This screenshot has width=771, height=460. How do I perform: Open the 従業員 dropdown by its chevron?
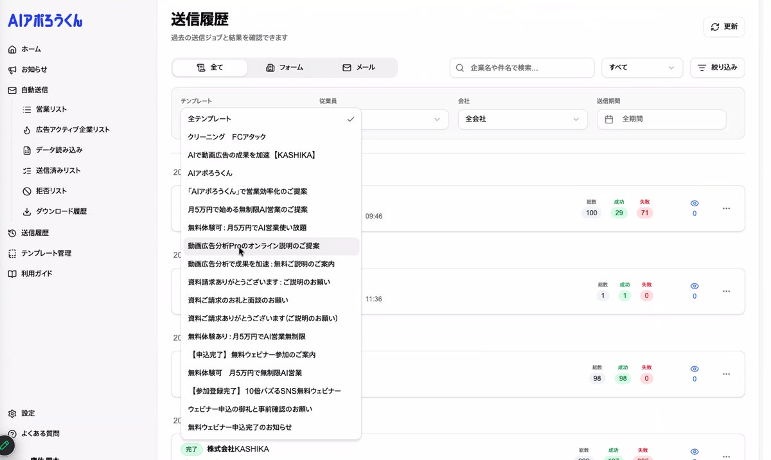point(438,119)
